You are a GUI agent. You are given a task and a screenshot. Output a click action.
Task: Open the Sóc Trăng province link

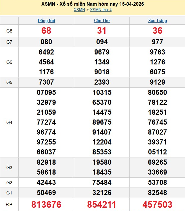coord(157,21)
